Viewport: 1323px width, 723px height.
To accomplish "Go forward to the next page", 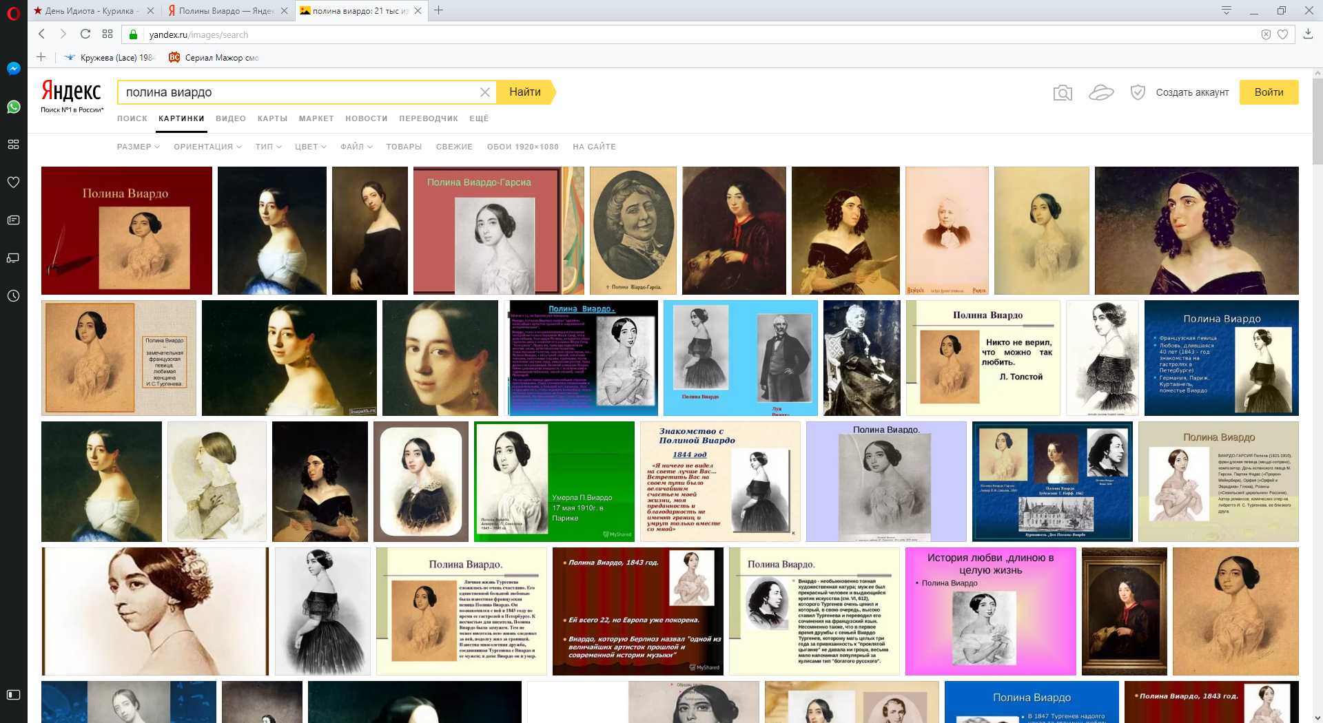I will tap(63, 34).
